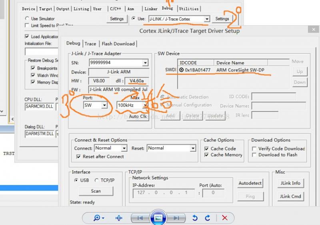Delete image with red X icon

click(x=225, y=218)
